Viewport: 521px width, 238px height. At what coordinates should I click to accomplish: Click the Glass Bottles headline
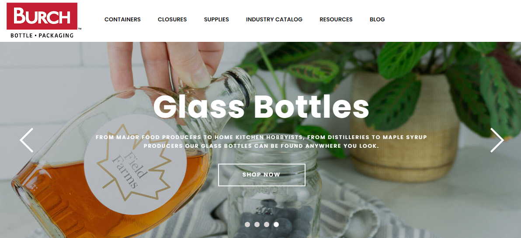[x=261, y=106]
